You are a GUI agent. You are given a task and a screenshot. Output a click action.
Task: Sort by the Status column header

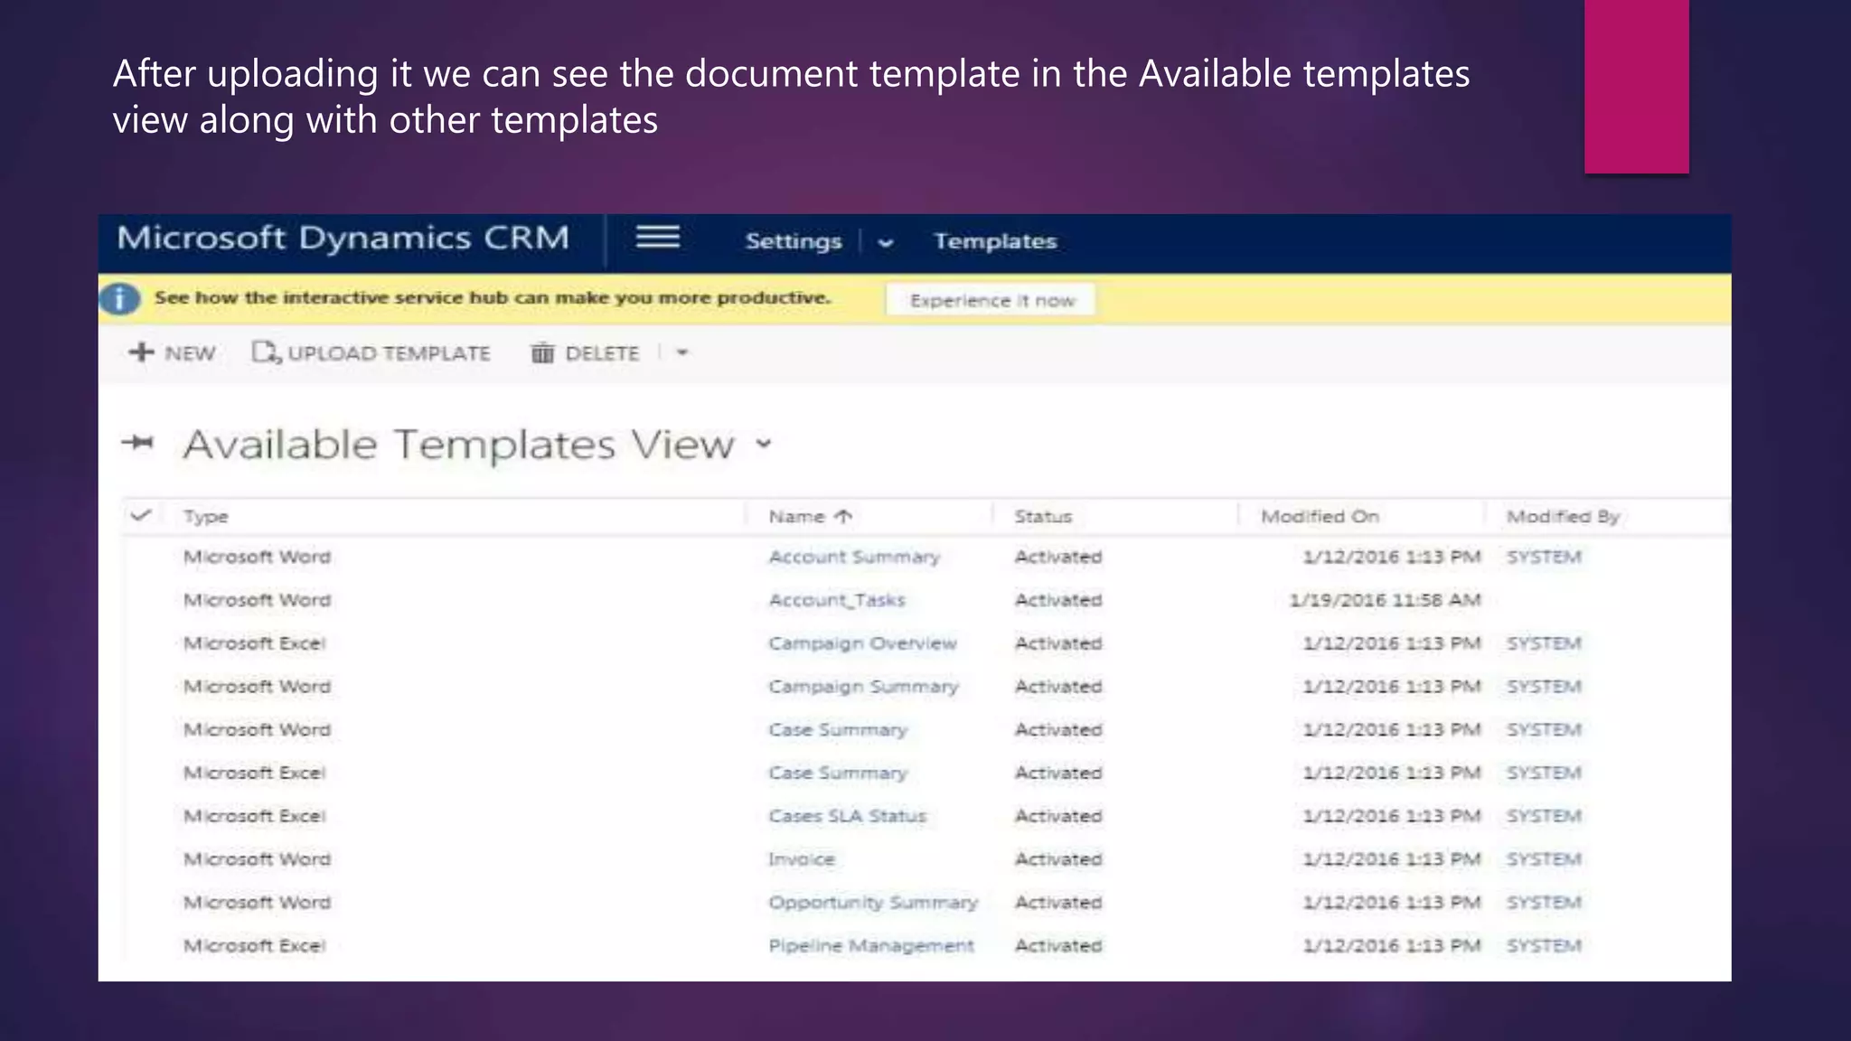[x=1043, y=517]
